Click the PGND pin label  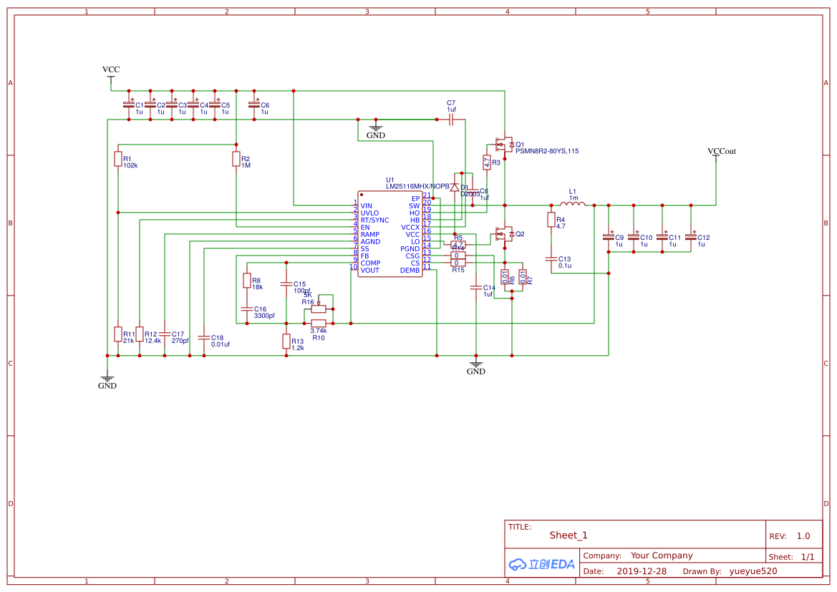tap(410, 249)
